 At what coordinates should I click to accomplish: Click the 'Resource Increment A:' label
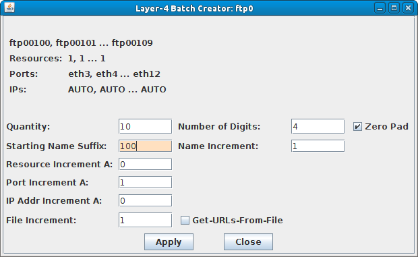59,164
